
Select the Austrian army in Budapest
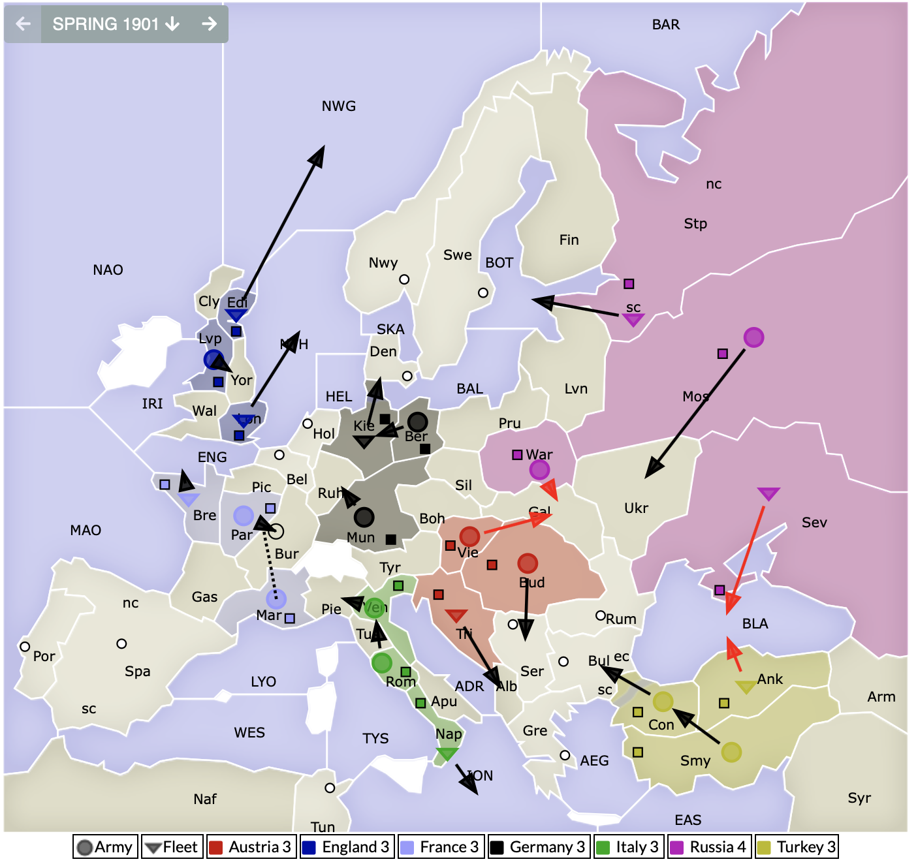click(528, 563)
